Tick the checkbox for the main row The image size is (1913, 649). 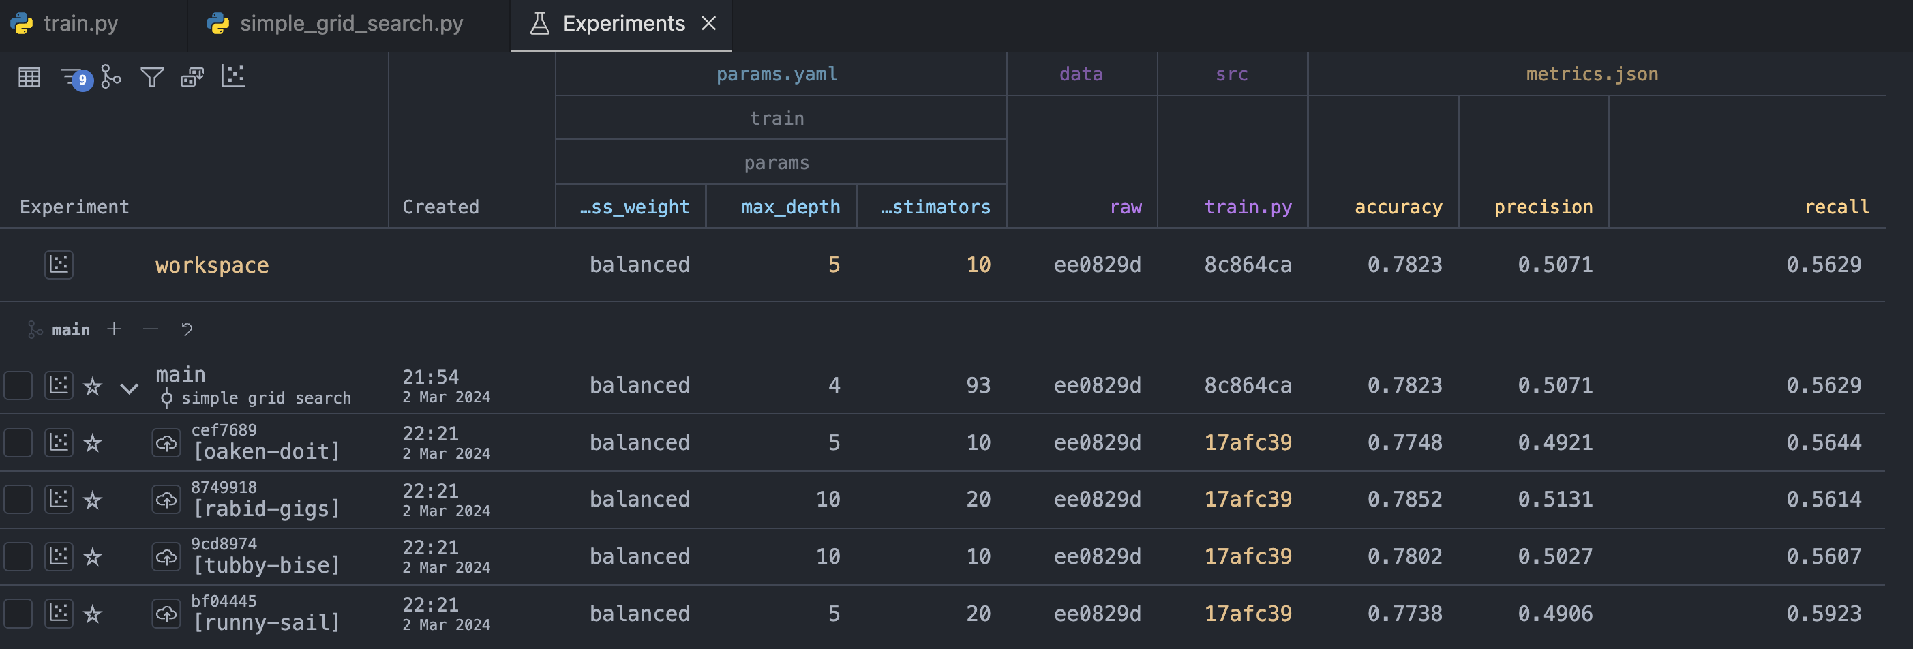pos(18,386)
